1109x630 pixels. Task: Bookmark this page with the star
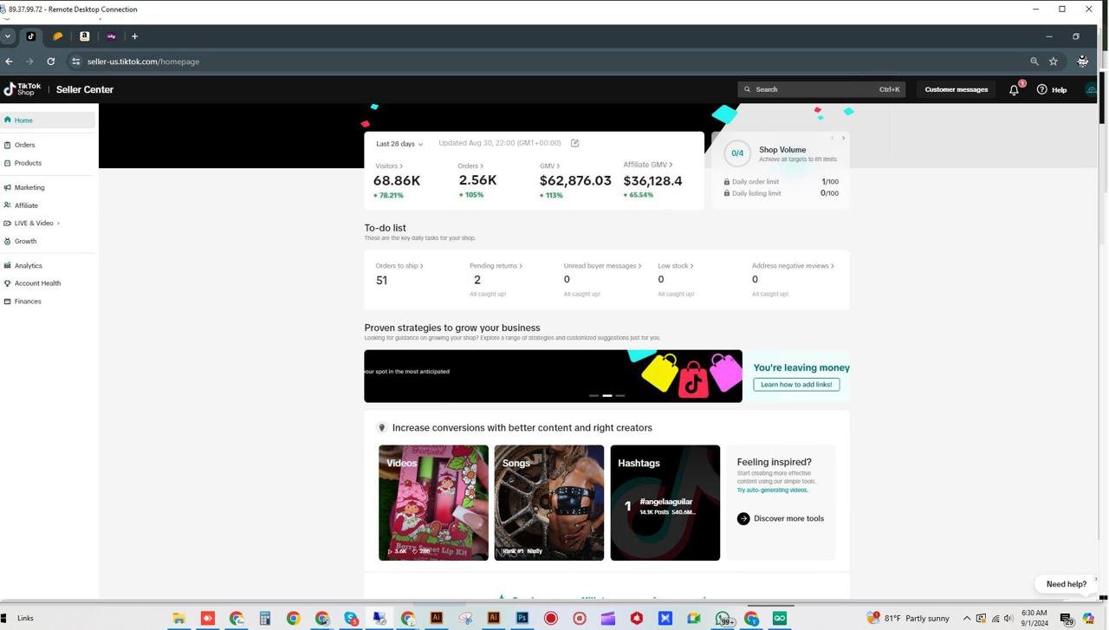point(1054,62)
